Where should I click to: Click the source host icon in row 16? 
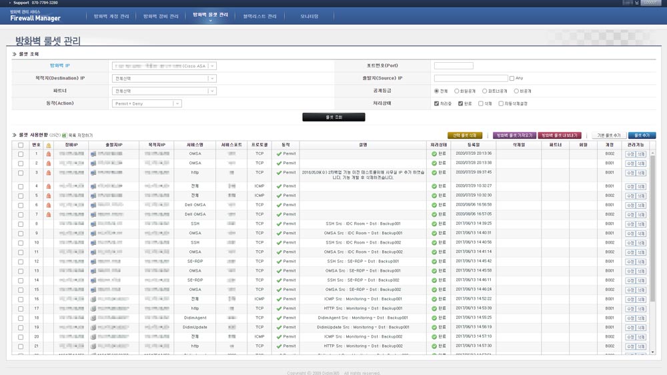[93, 299]
